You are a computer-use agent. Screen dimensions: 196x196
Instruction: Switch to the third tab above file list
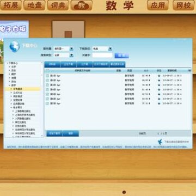pyautogui.click(x=84, y=64)
